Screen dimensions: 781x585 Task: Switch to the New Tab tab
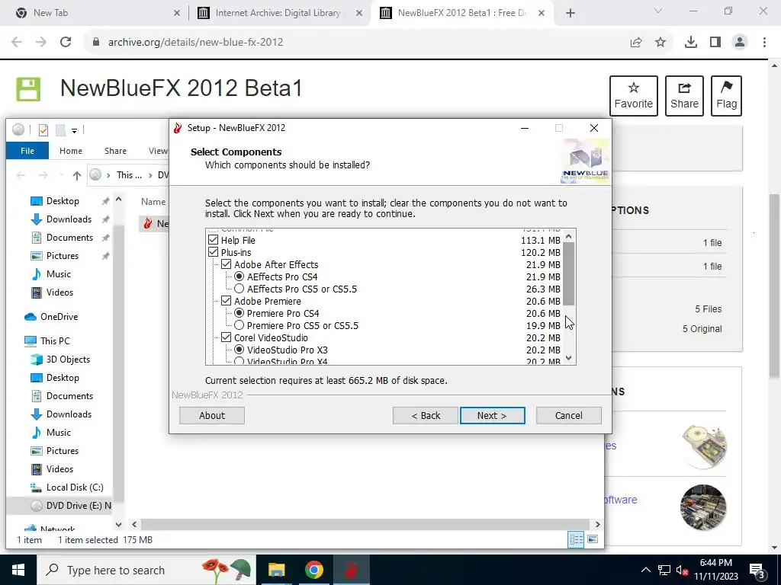point(95,14)
